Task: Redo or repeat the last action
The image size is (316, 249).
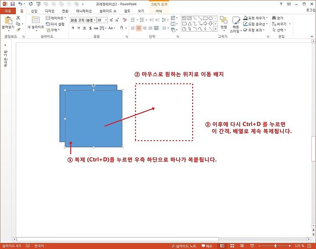Action: tap(31, 4)
